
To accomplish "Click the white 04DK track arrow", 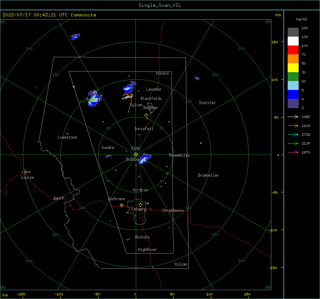I will pos(293,117).
